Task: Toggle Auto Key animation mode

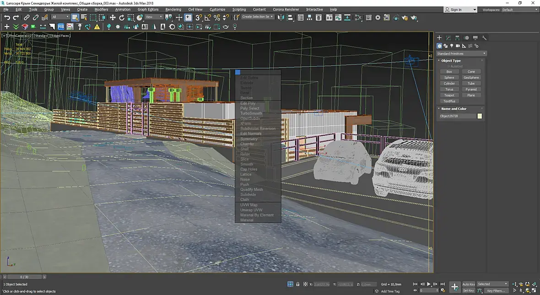Action: [x=469, y=284]
